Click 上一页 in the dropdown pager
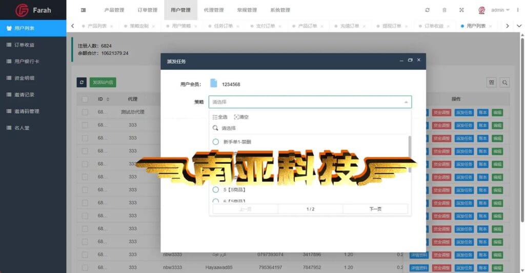The height and width of the screenshot is (273, 525). point(245,209)
